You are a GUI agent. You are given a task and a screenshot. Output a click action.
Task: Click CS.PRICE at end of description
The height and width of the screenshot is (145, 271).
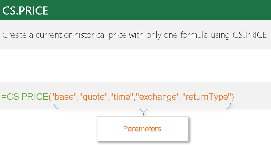(x=250, y=35)
